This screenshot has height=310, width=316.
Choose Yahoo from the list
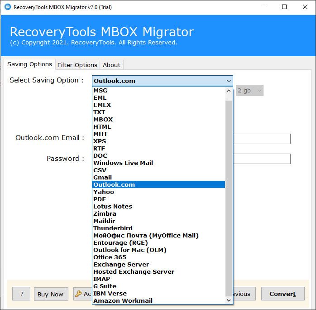tap(158, 192)
